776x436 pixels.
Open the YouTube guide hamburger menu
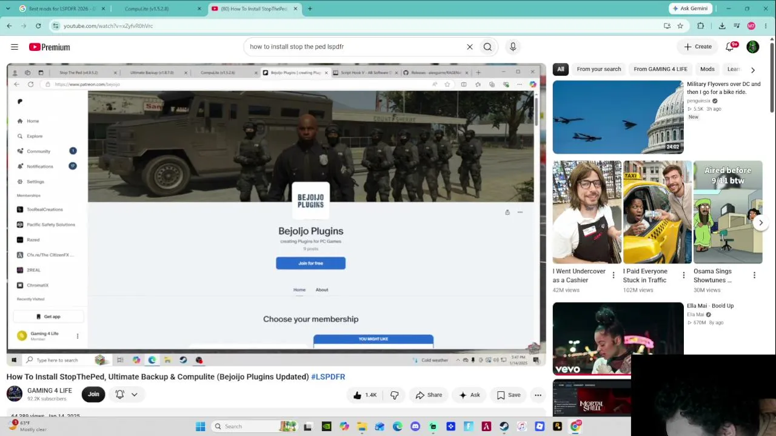15,47
